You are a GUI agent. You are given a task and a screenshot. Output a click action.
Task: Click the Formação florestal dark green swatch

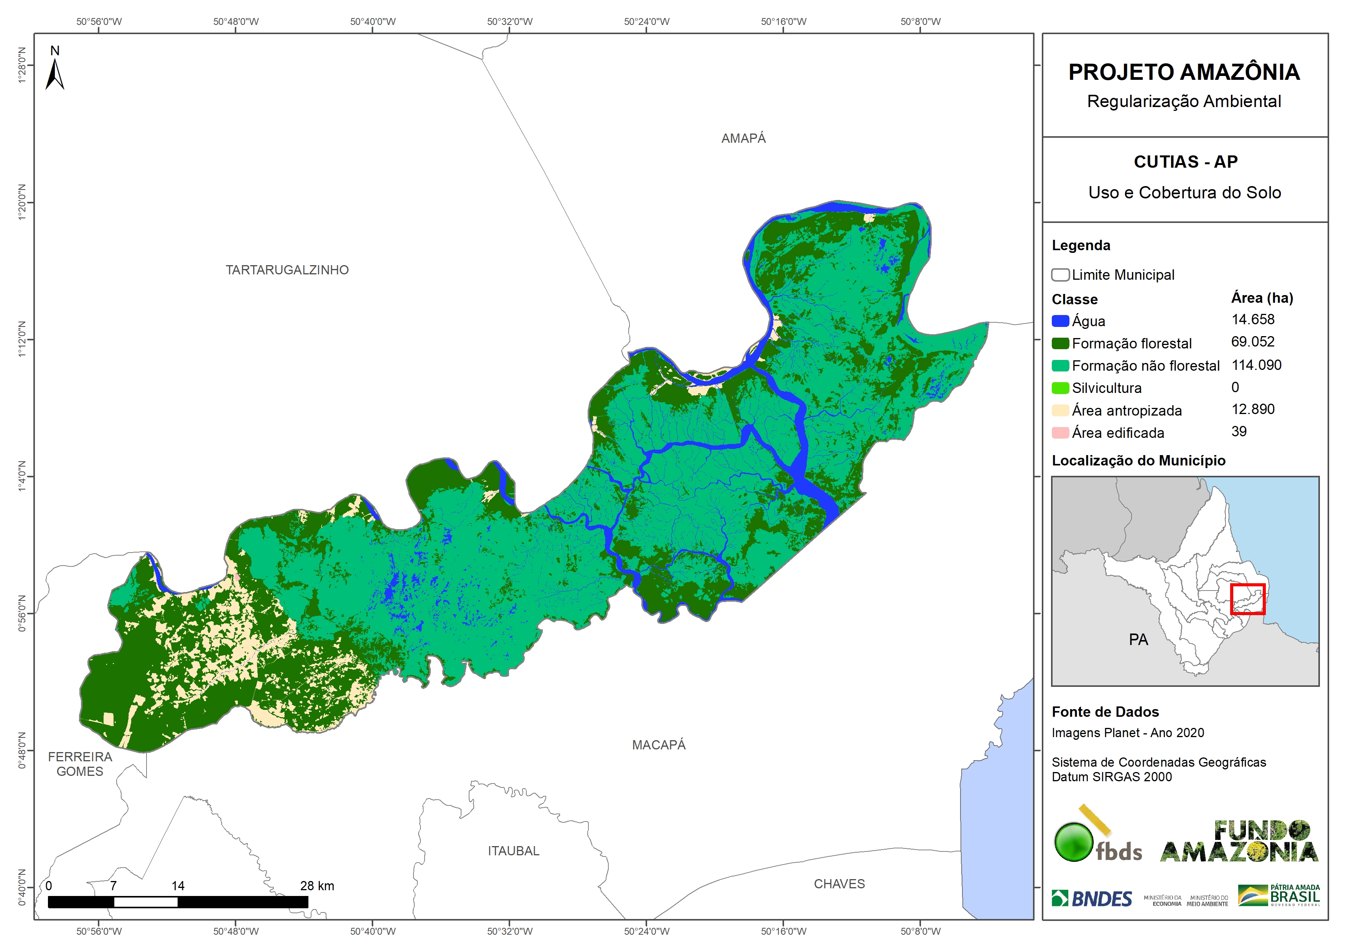[1060, 343]
